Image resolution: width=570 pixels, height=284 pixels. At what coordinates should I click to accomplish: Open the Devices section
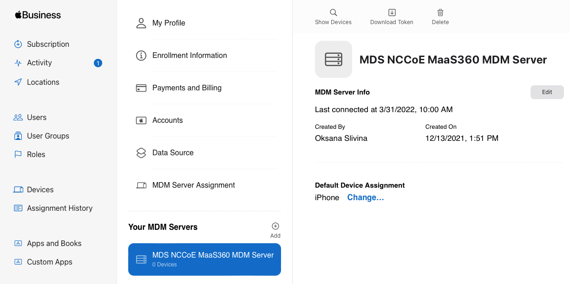(40, 189)
